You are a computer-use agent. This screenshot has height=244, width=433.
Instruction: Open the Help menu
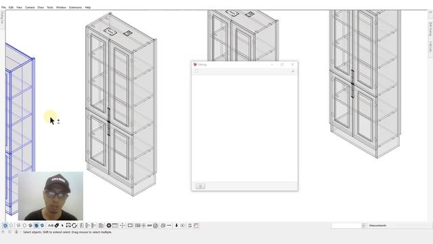point(88,7)
